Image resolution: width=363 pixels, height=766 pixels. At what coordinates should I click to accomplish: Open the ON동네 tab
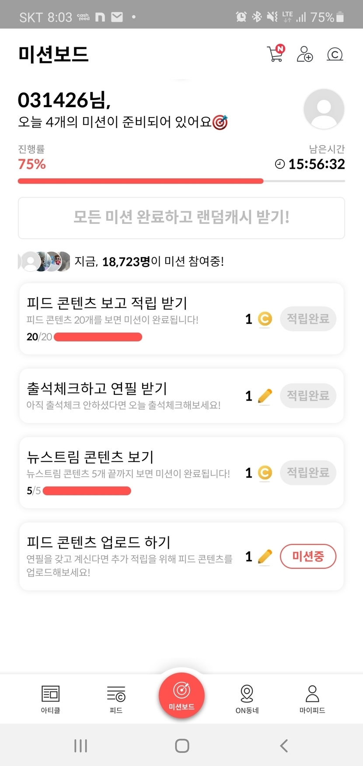click(x=247, y=699)
